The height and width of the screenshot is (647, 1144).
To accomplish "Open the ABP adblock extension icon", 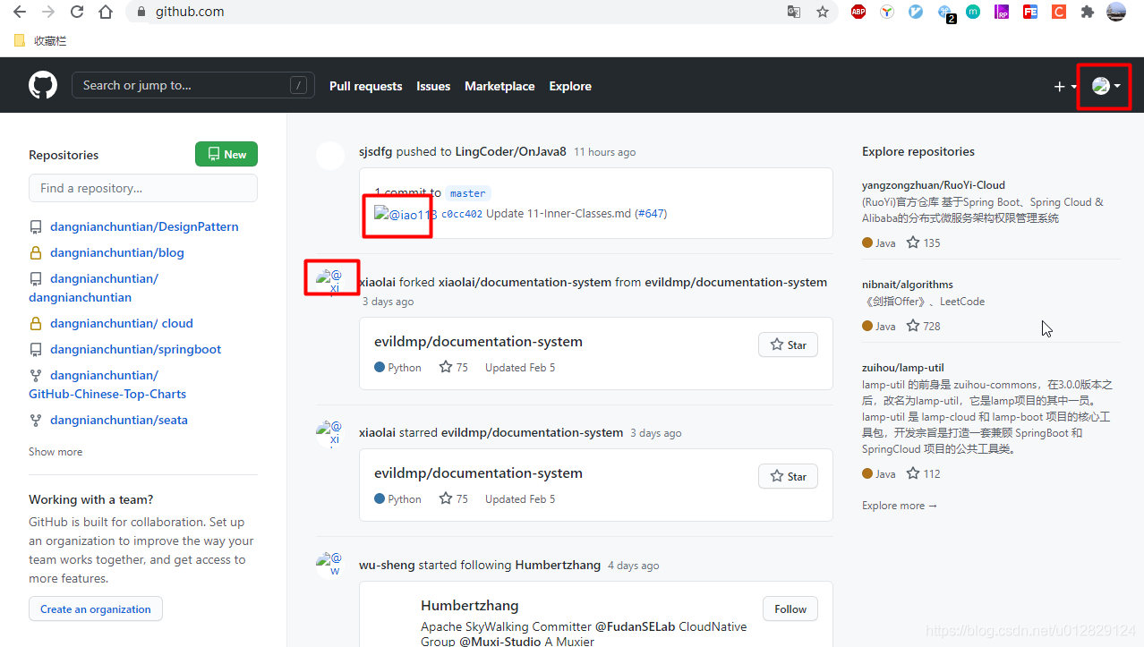I will tap(858, 12).
